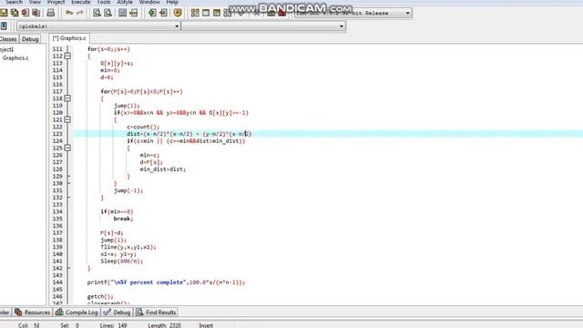Switch to the Classes side tab
583x328 pixels.
[8, 39]
